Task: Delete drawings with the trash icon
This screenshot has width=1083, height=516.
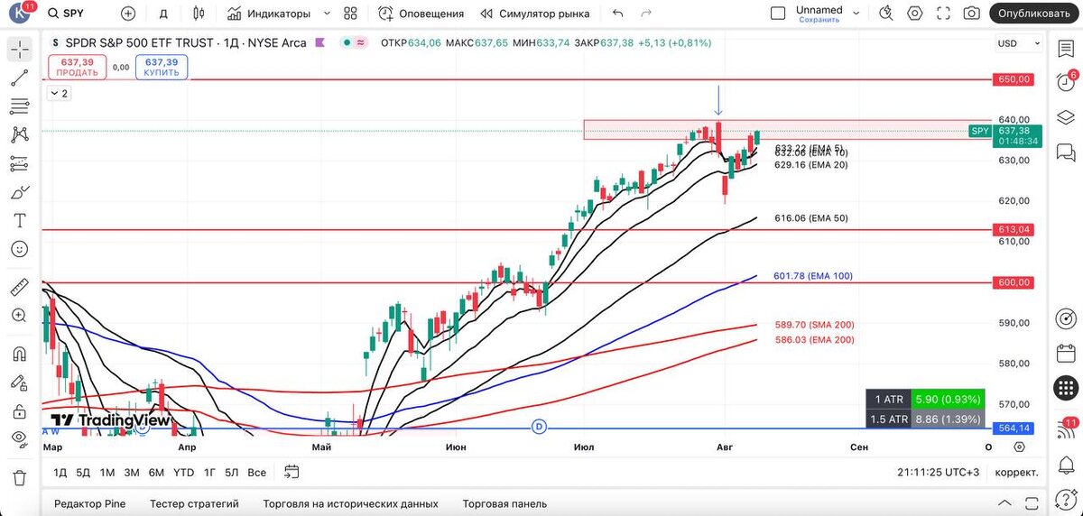Action: [x=20, y=477]
